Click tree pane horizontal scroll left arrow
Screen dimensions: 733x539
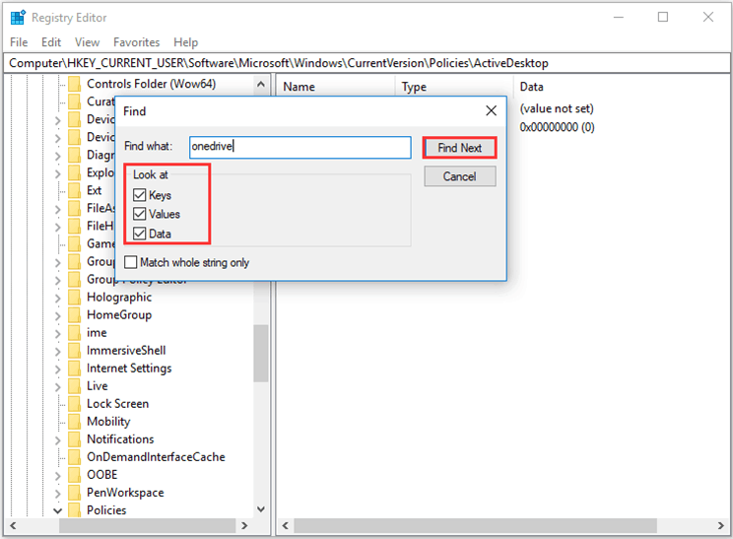(x=13, y=525)
